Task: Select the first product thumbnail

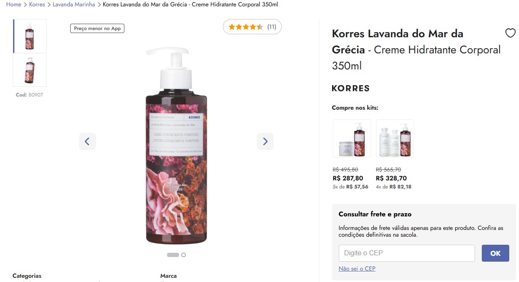Action: coord(30,36)
